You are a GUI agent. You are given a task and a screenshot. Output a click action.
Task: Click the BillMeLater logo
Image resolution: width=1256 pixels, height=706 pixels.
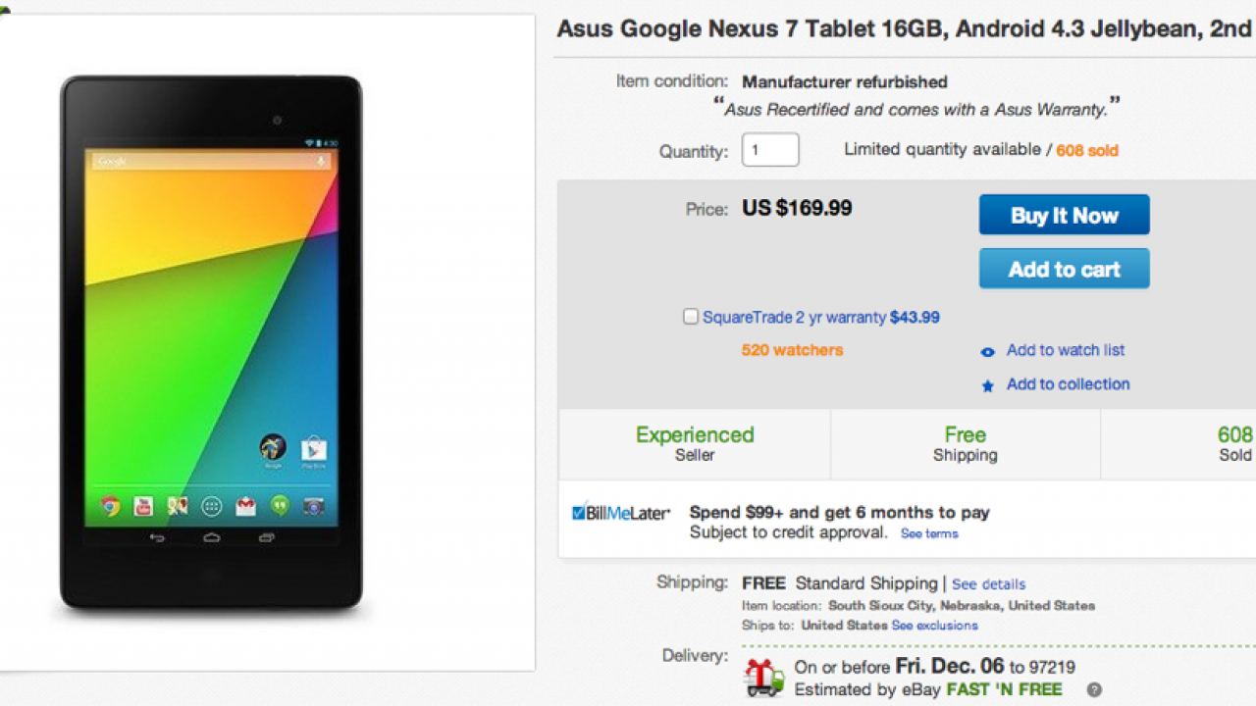621,513
